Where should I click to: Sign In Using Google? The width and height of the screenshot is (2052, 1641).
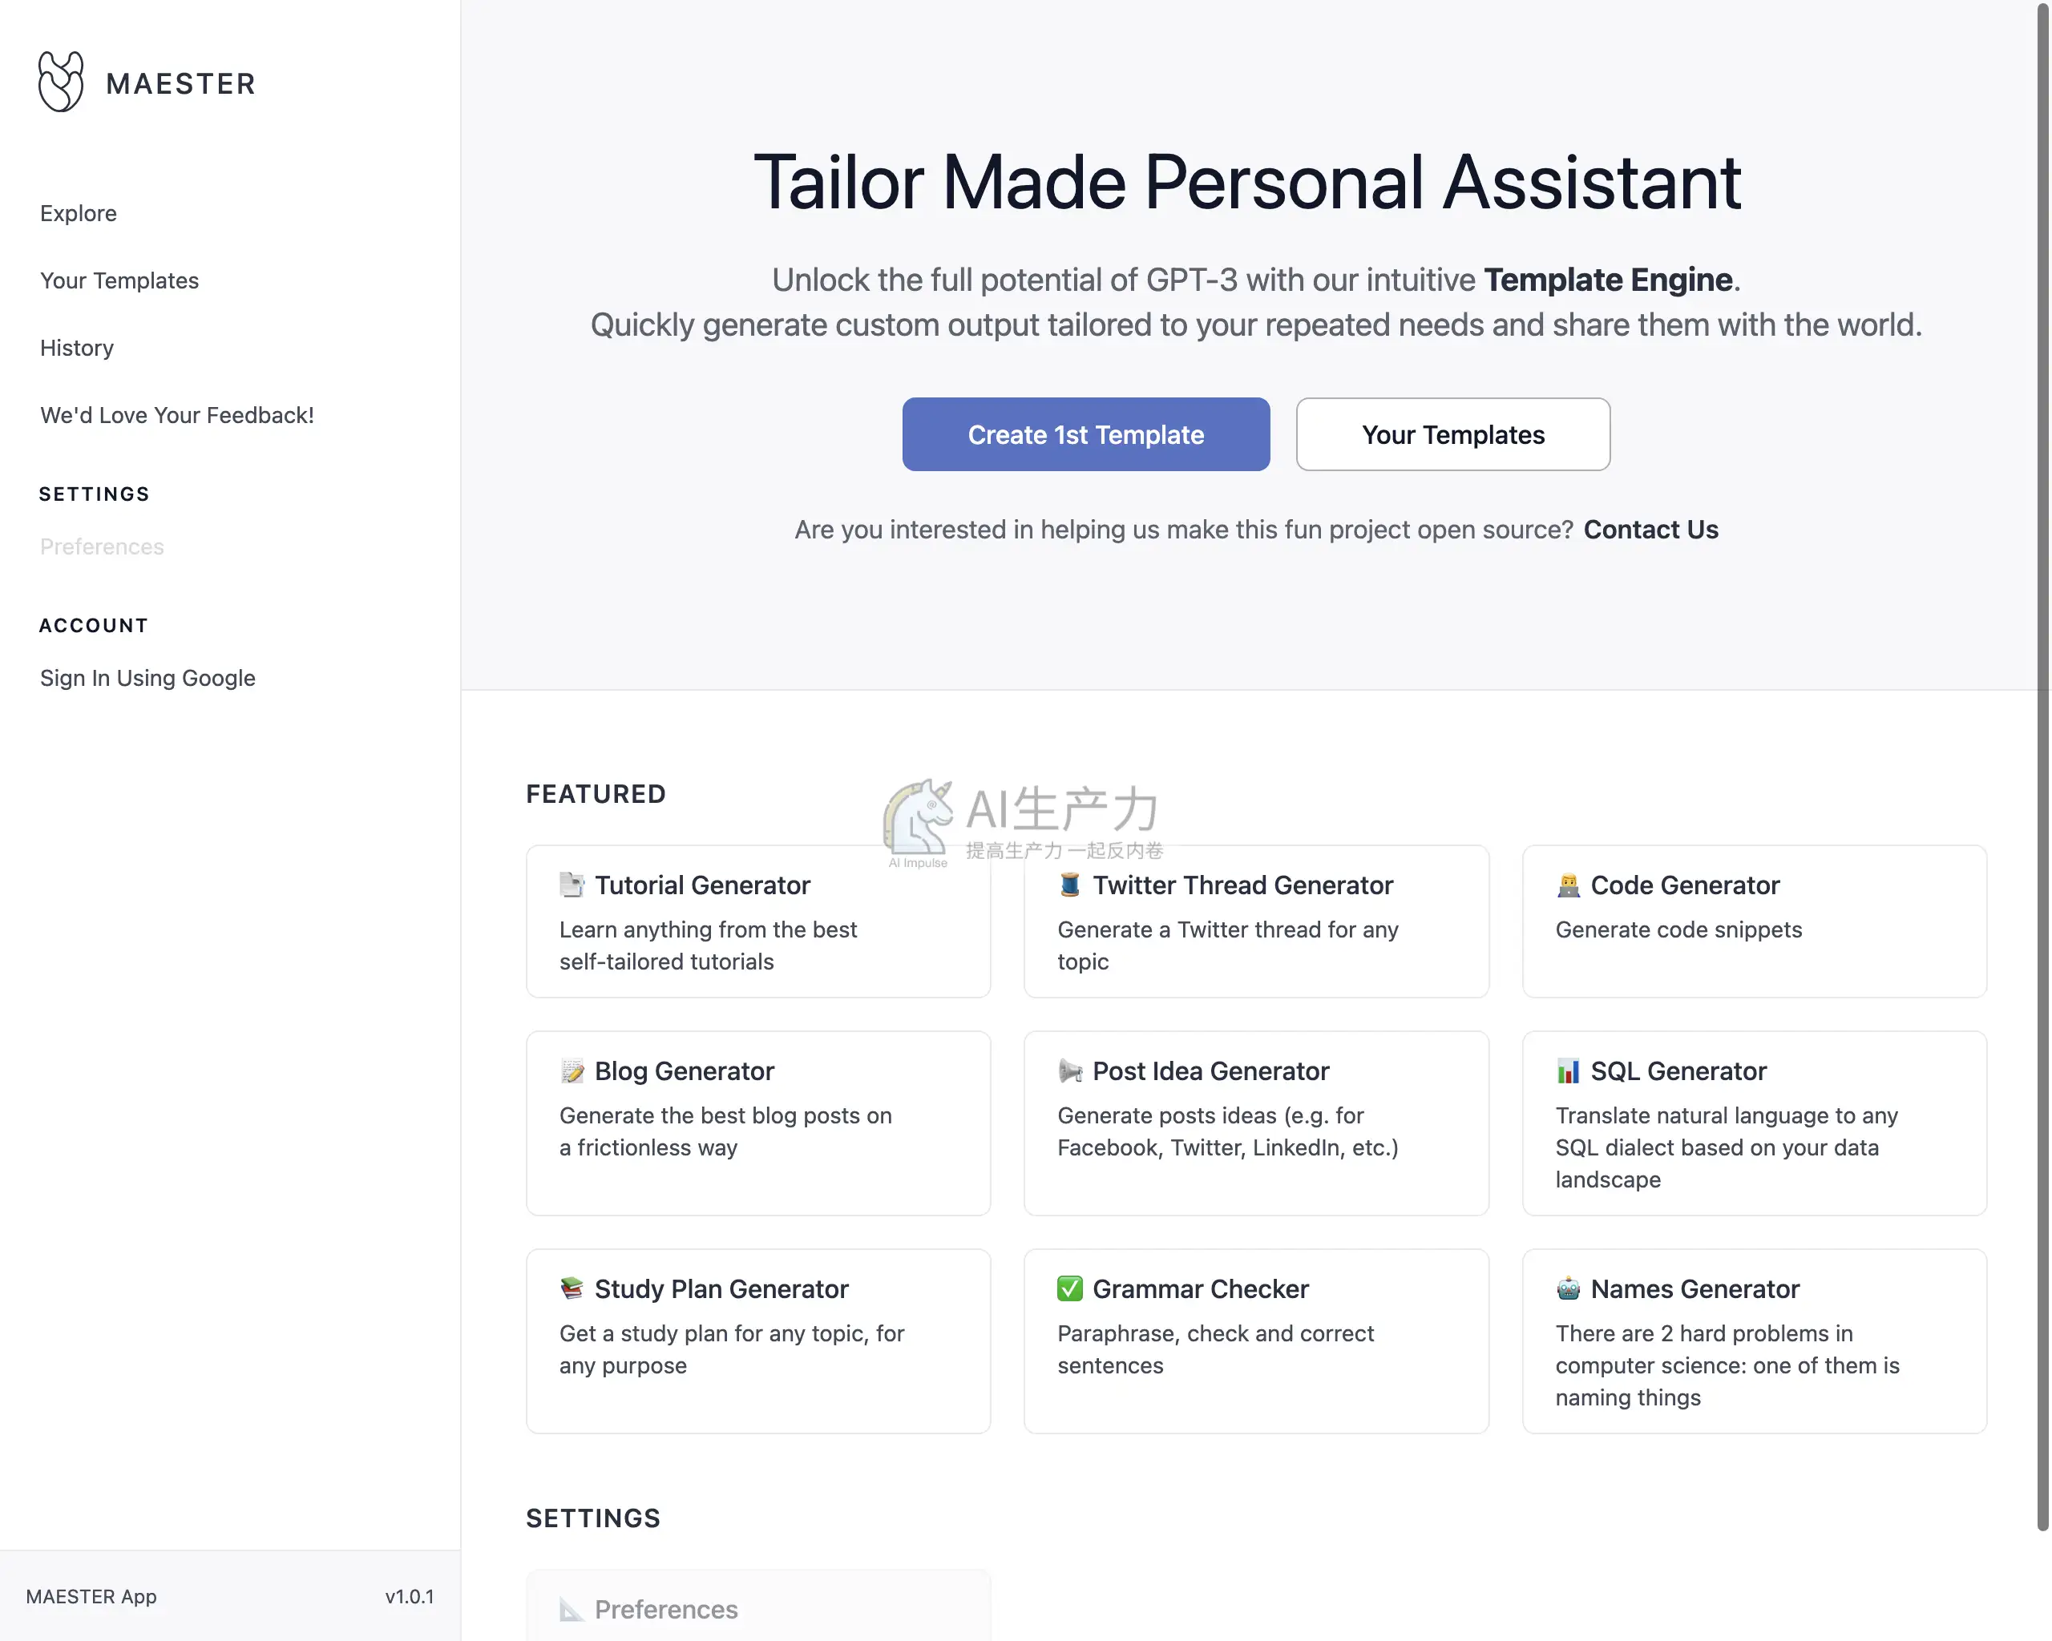pos(147,679)
